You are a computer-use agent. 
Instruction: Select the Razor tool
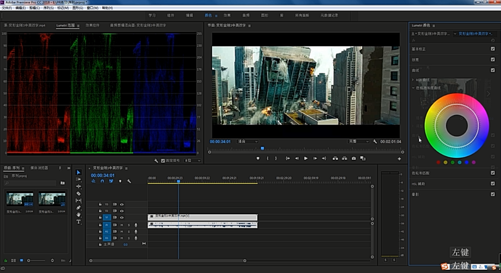[78, 193]
